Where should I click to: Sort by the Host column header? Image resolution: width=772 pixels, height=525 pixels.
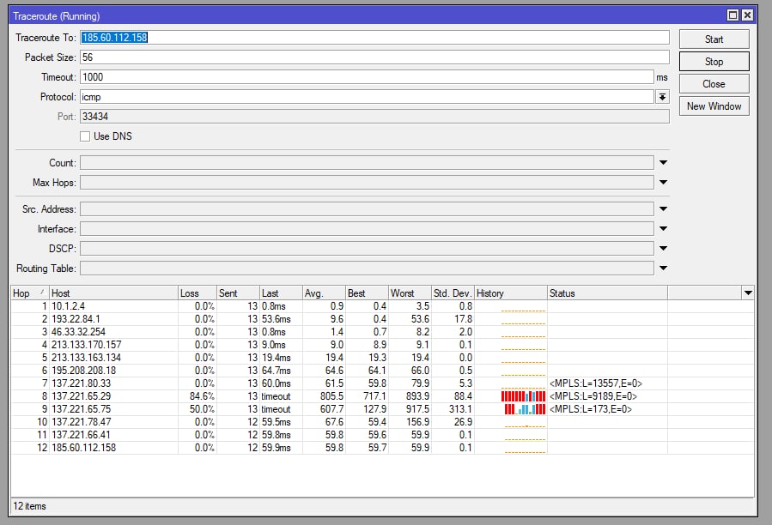point(113,293)
